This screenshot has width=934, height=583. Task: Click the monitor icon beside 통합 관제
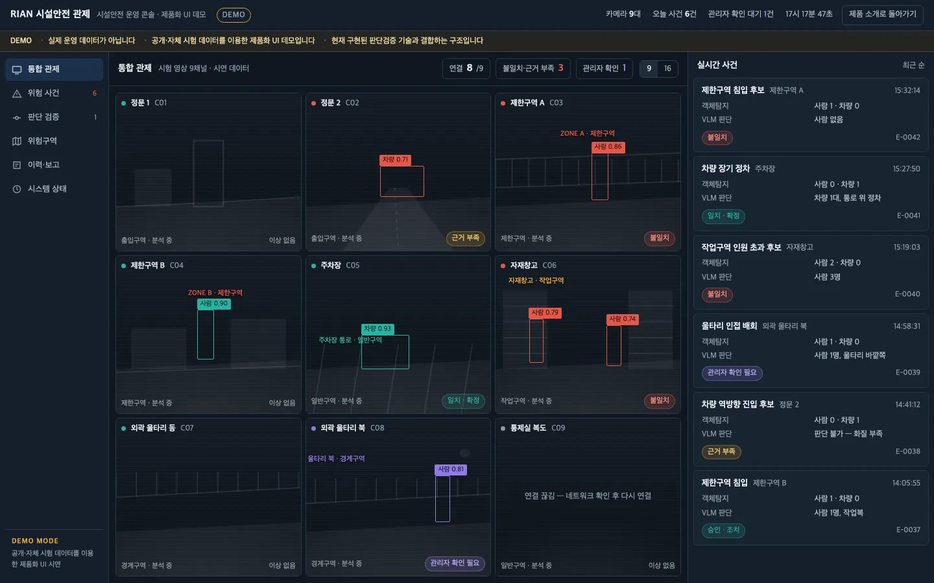tap(17, 69)
